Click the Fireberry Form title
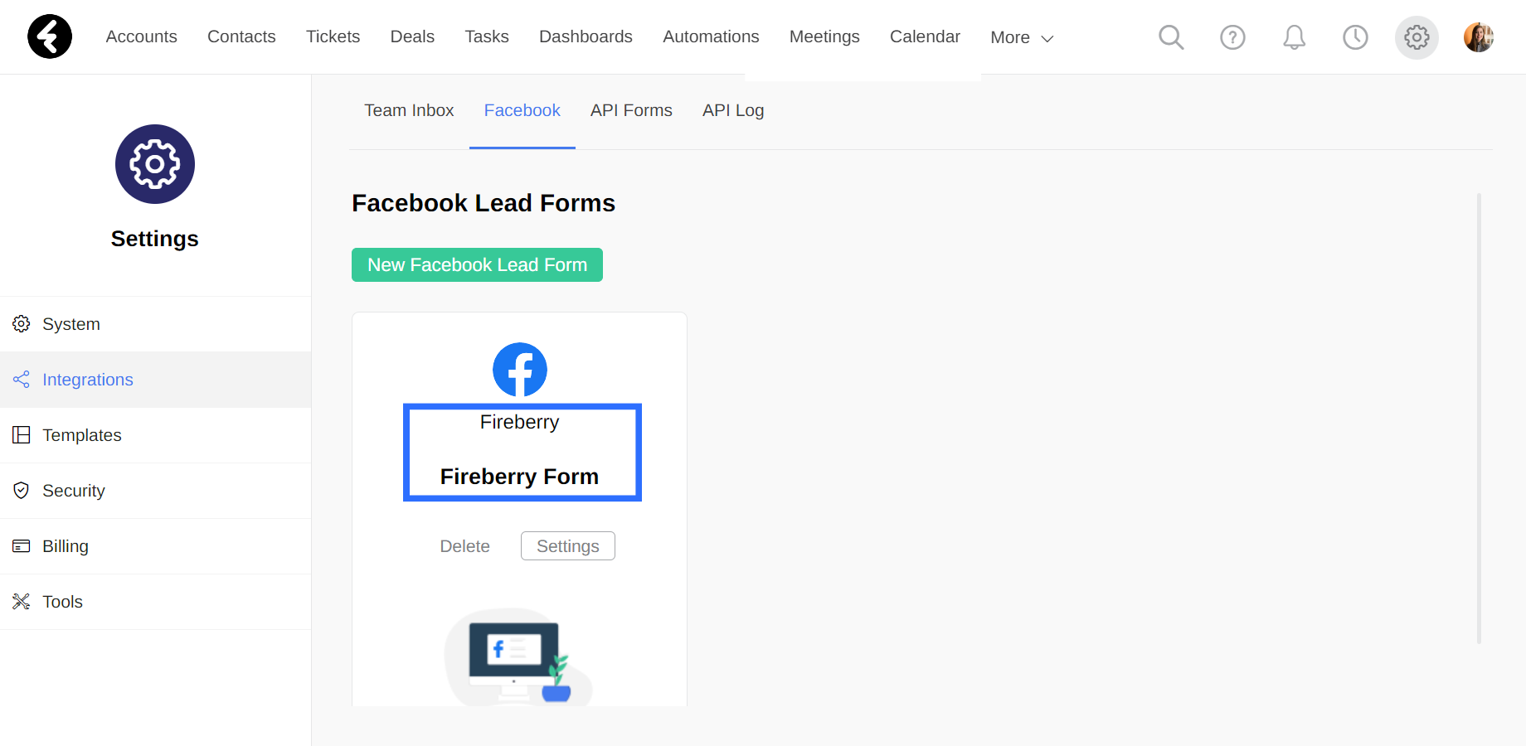The width and height of the screenshot is (1526, 746). (x=519, y=477)
